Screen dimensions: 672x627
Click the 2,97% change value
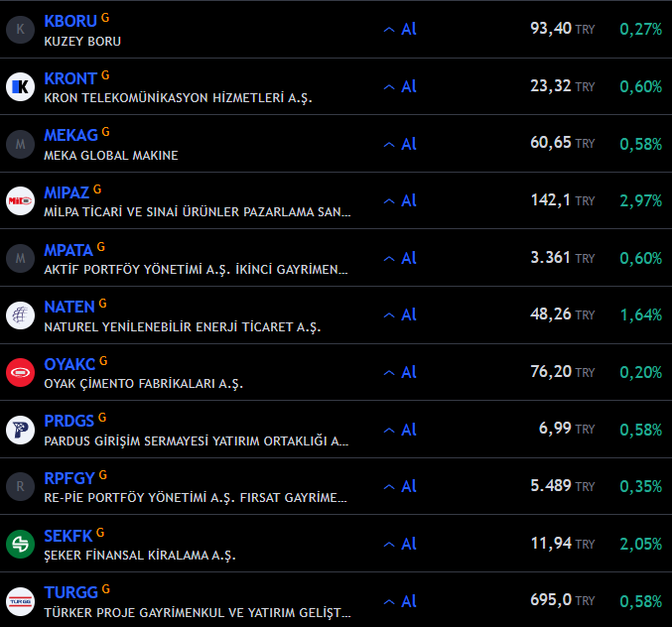point(640,200)
